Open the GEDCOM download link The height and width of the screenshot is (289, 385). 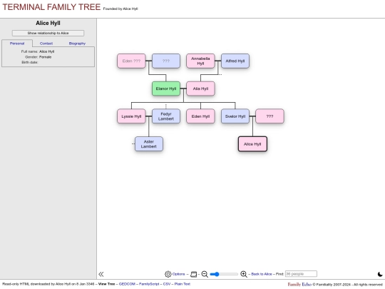click(127, 284)
